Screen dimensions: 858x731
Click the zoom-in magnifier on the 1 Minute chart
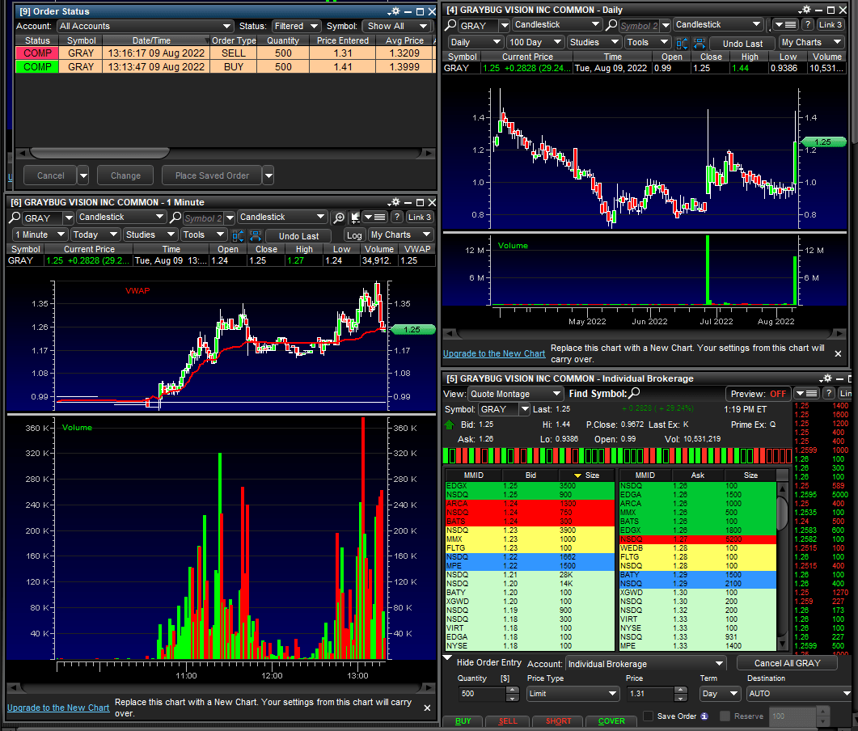coord(340,218)
